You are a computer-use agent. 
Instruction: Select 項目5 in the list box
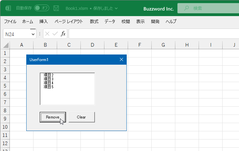coord(67,87)
